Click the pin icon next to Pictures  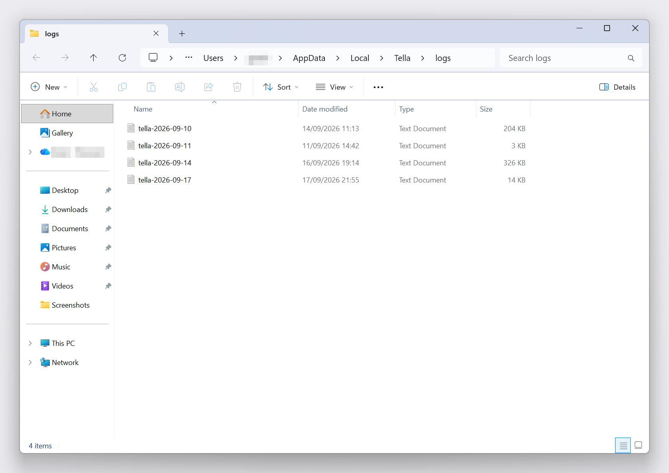108,248
